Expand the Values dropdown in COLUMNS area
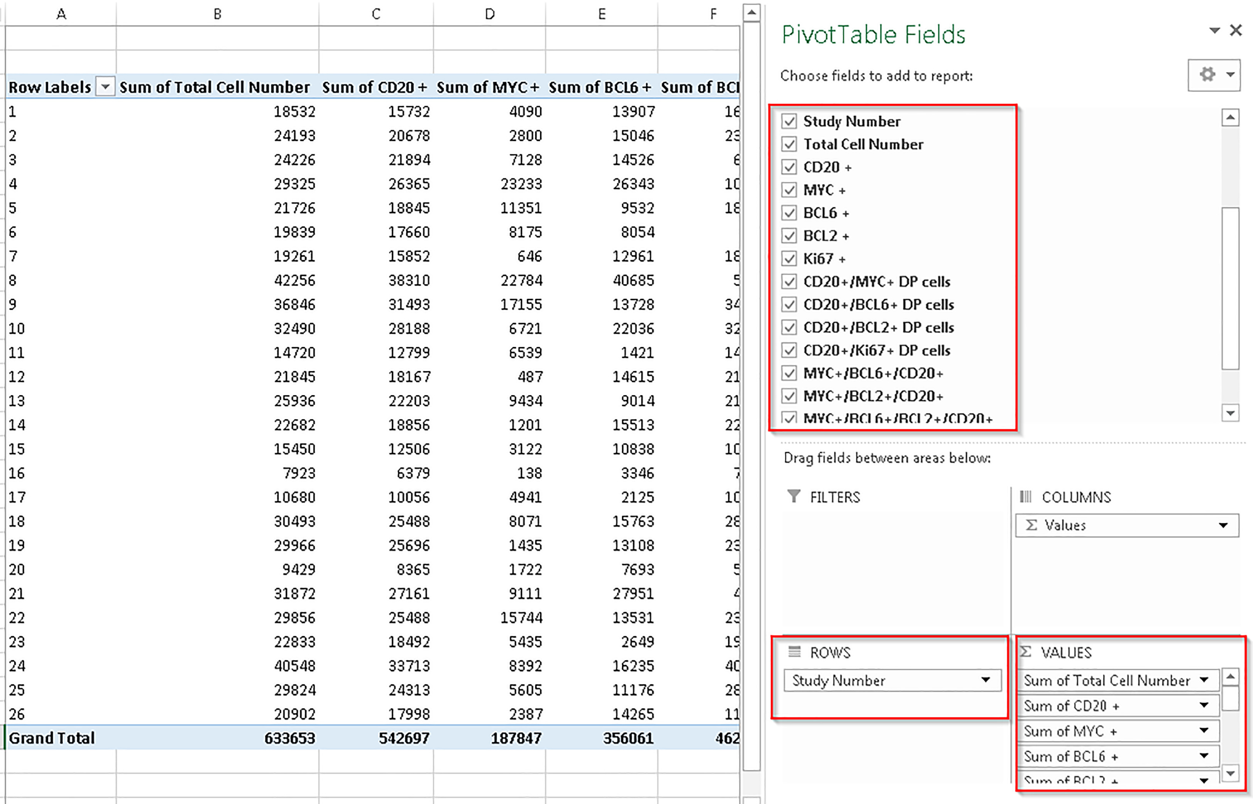Viewport: 1253px width, 804px height. [x=1223, y=526]
